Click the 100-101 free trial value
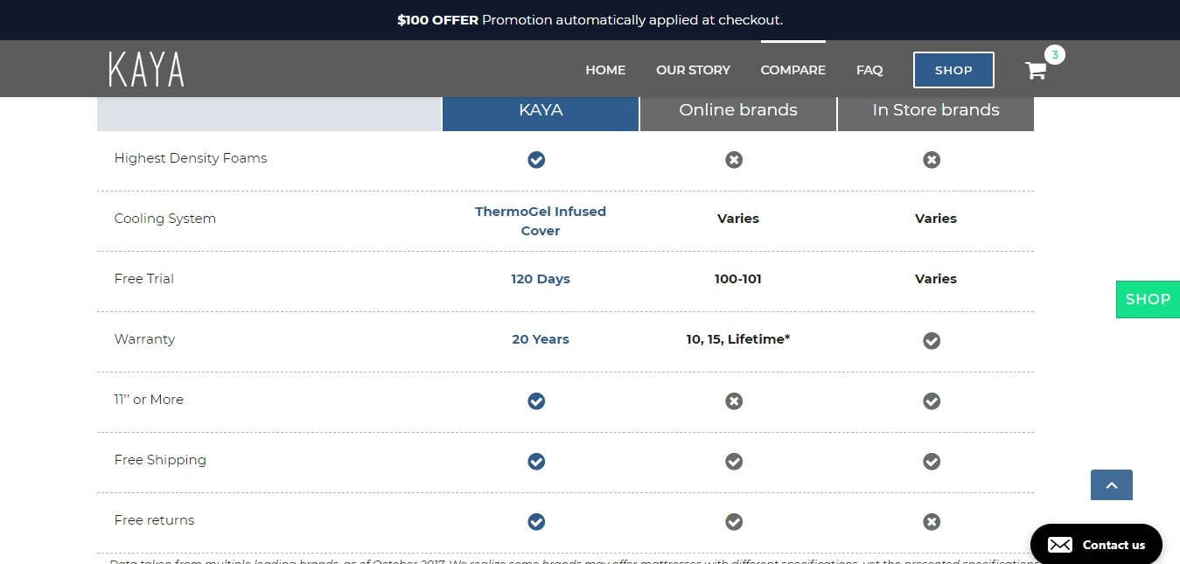This screenshot has height=564, width=1180. [x=738, y=279]
